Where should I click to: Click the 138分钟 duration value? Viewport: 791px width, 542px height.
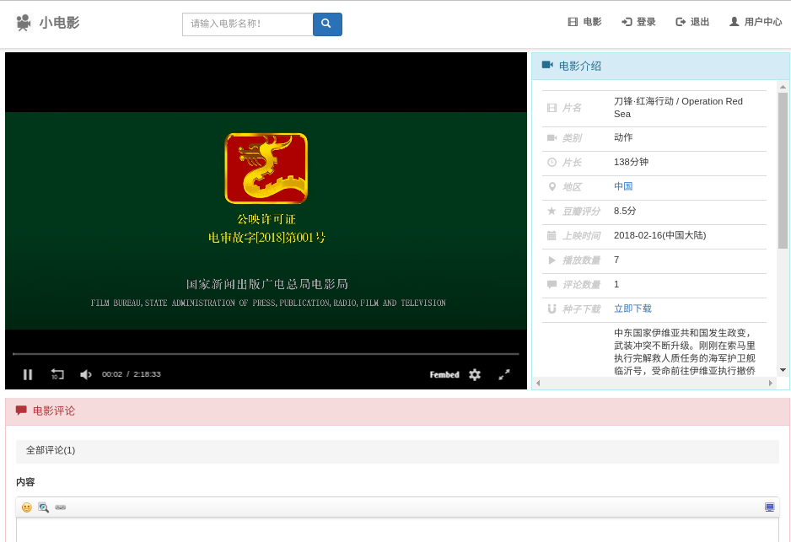(631, 162)
